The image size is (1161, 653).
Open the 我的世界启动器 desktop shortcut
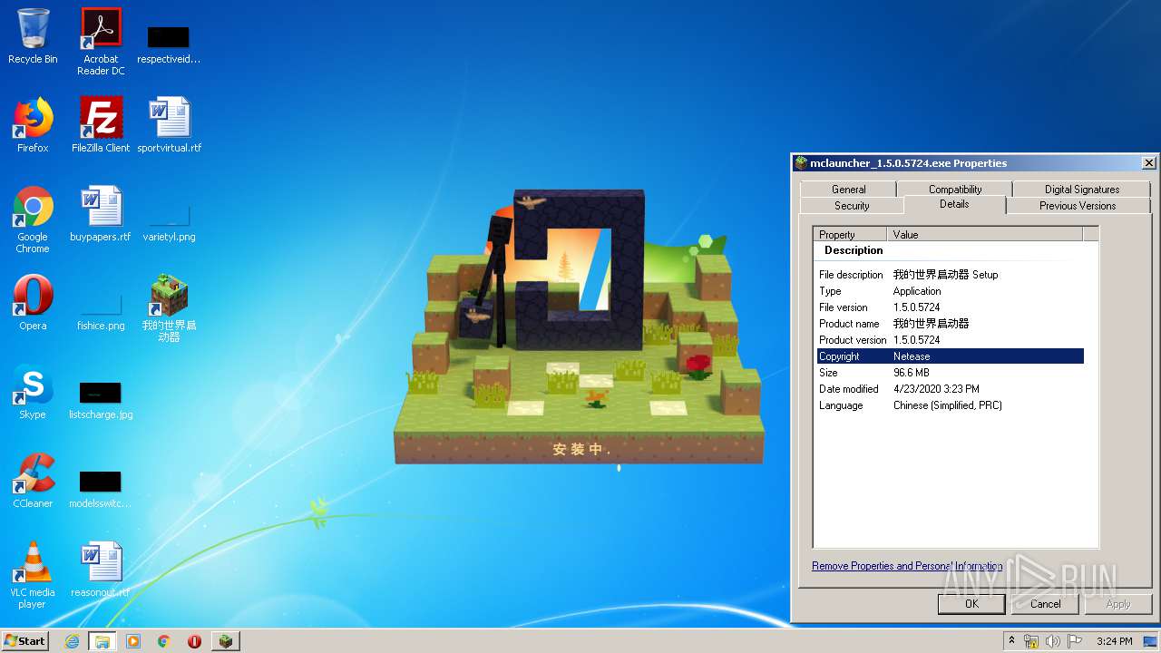click(x=169, y=308)
